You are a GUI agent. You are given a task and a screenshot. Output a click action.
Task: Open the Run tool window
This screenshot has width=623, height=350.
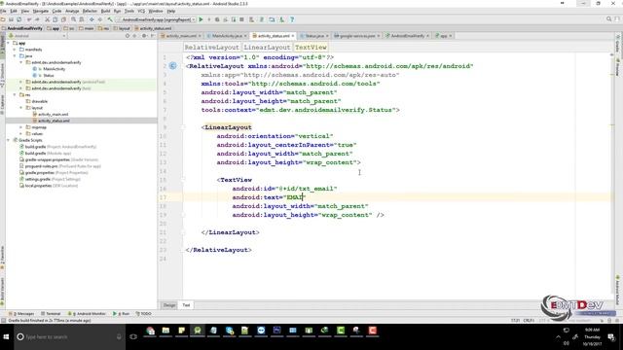click(122, 313)
